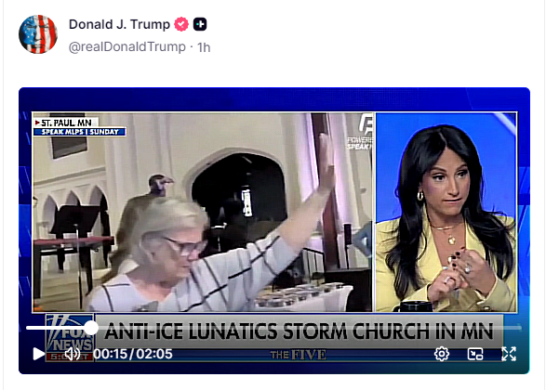Open the flag-face profile avatar

(38, 34)
